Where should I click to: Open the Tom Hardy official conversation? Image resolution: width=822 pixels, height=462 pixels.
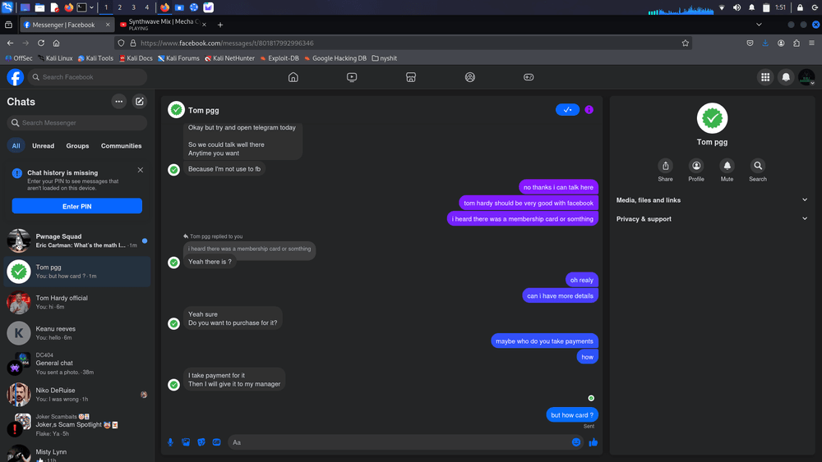(77, 302)
